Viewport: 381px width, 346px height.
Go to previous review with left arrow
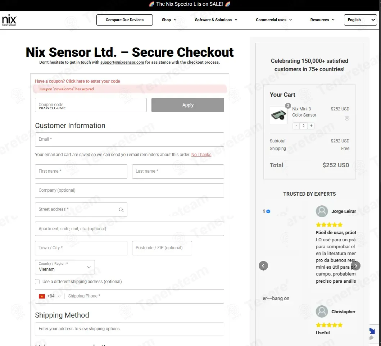[x=263, y=265]
